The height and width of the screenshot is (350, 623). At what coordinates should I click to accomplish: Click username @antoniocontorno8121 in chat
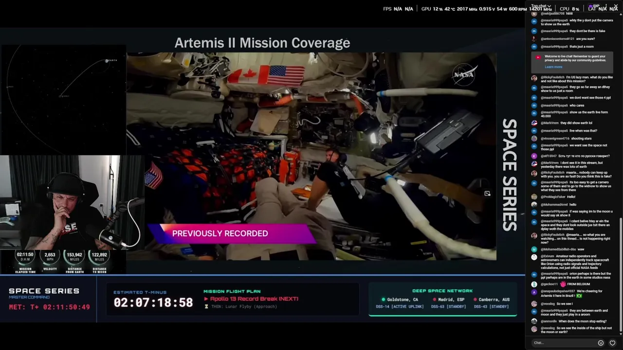click(x=558, y=39)
